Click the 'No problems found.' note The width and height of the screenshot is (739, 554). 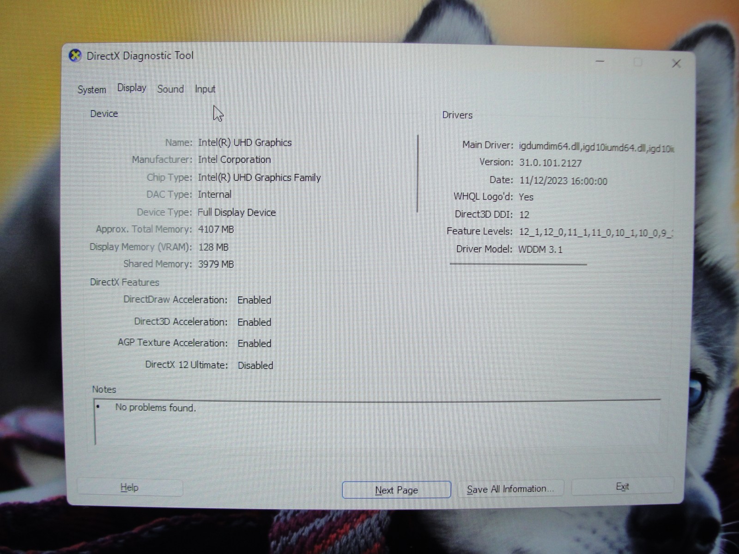[155, 408]
